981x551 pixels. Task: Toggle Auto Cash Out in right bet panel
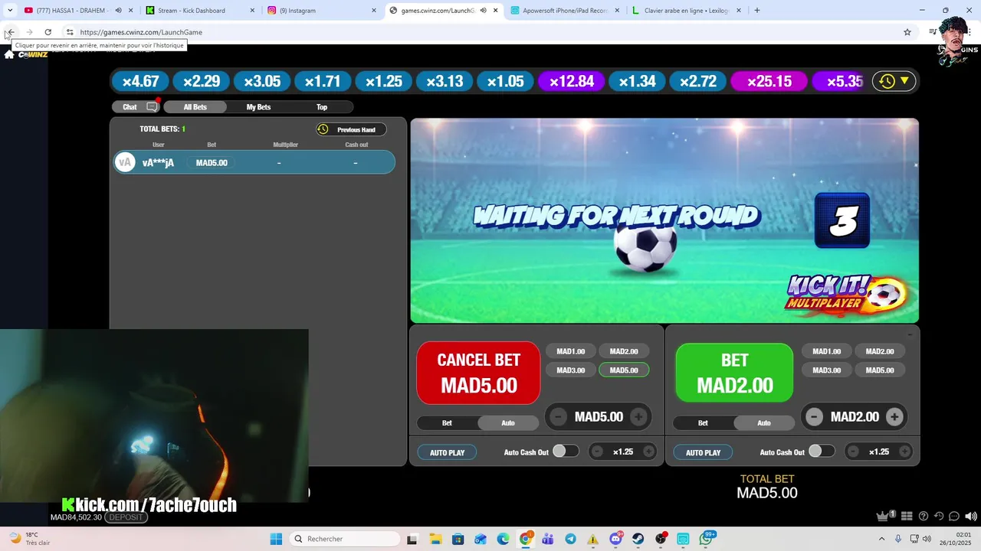(x=822, y=452)
